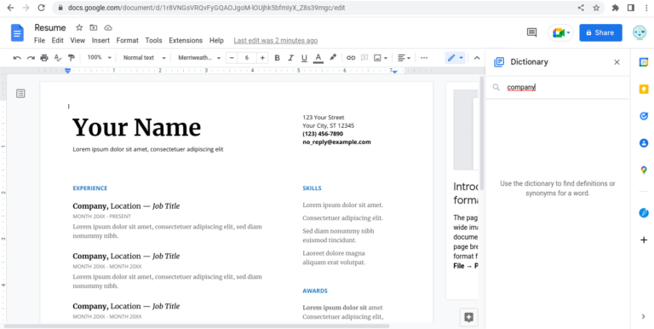Increase font size with plus

[x=262, y=58]
